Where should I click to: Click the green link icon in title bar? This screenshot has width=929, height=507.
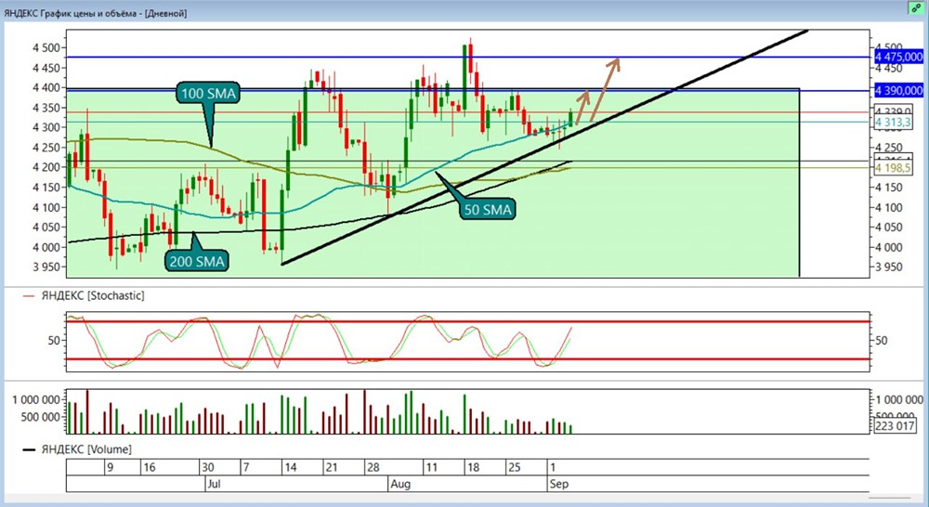(917, 8)
